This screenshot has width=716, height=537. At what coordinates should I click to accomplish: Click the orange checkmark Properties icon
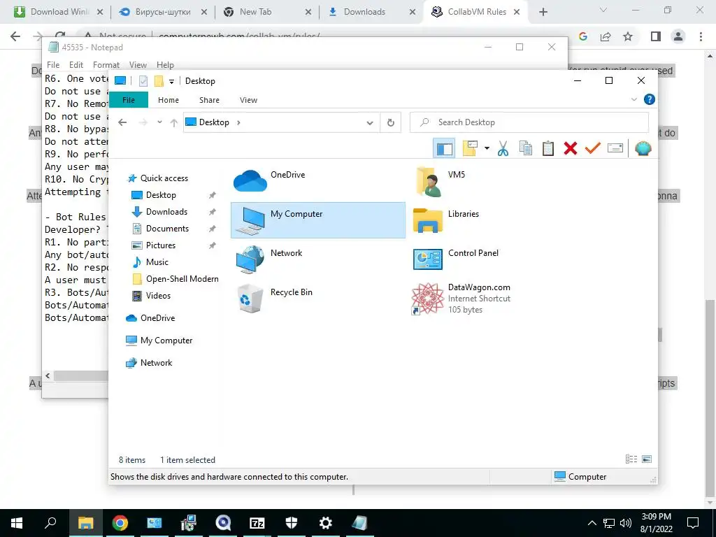[593, 148]
